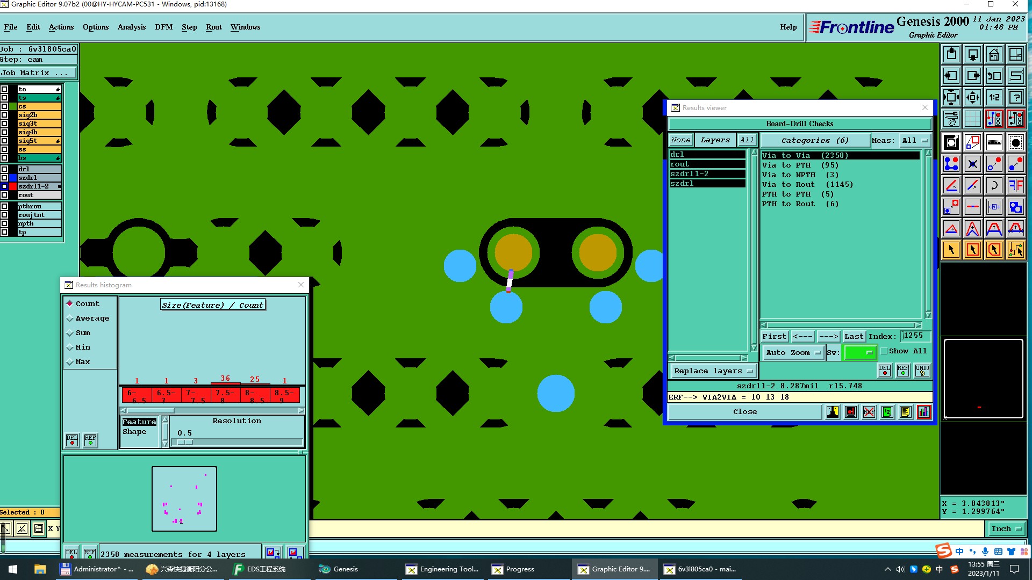This screenshot has width=1032, height=580.
Task: Open the histogram chart icon in Results viewer
Action: 923,412
